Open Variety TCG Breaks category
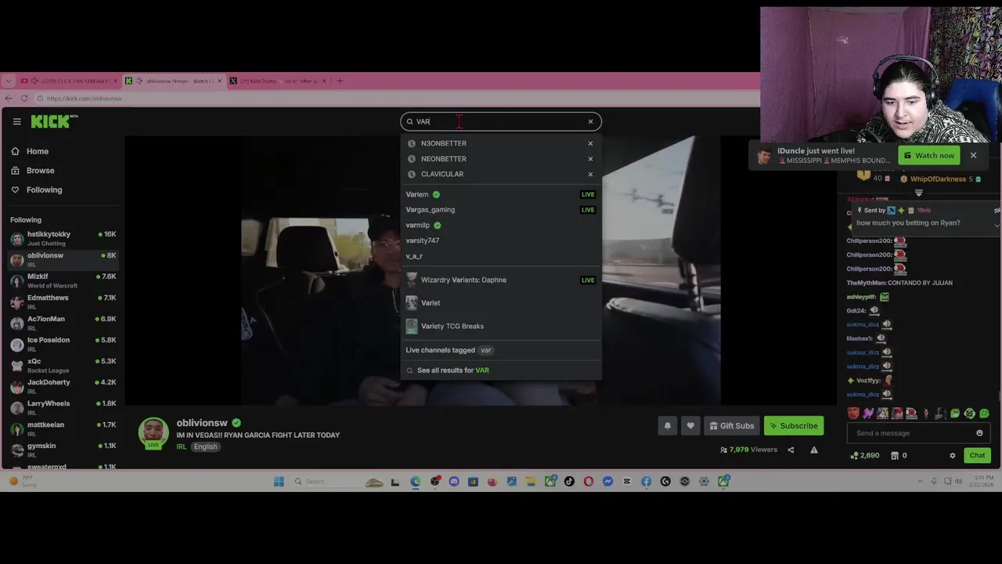This screenshot has width=1002, height=564. pos(501,326)
